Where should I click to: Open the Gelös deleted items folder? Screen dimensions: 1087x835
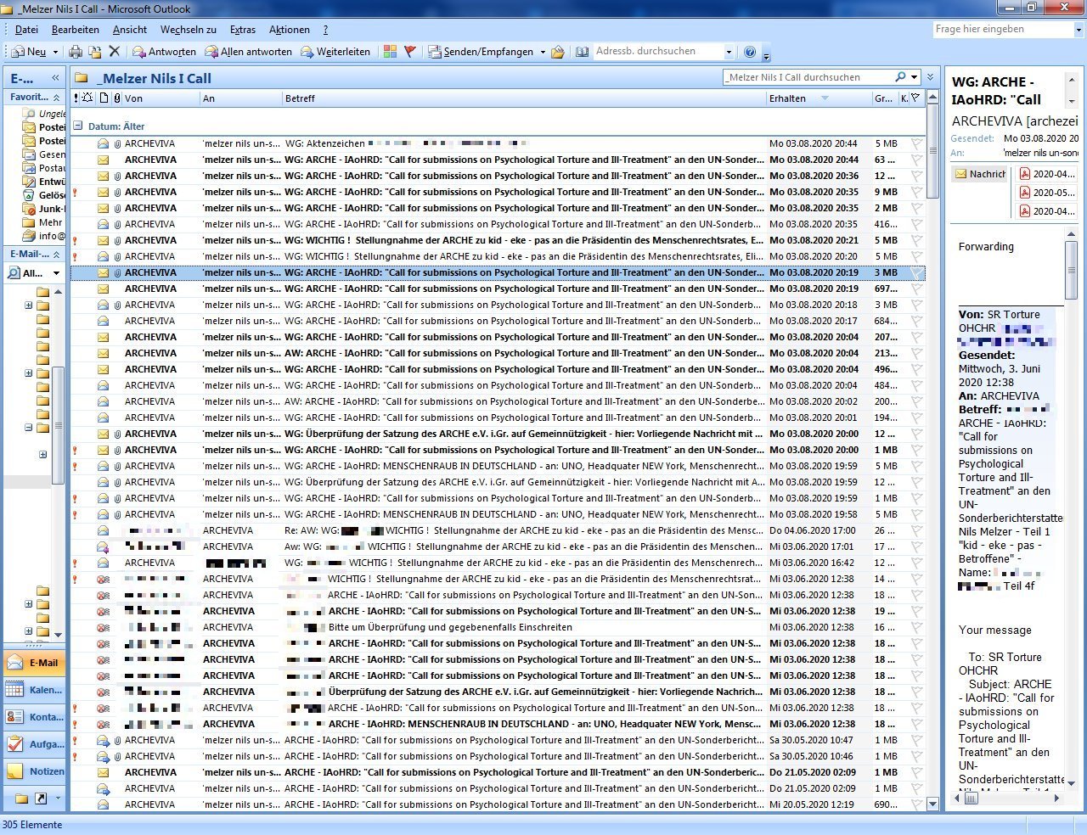coord(44,195)
